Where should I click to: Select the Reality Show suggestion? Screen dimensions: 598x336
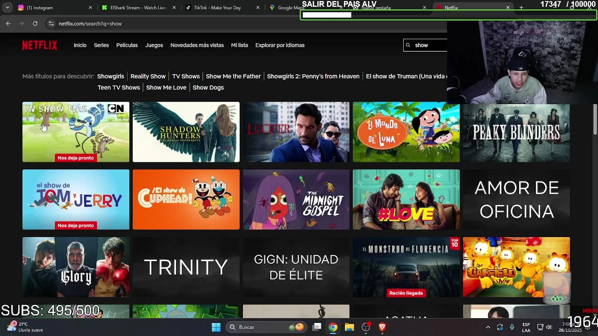tap(148, 76)
